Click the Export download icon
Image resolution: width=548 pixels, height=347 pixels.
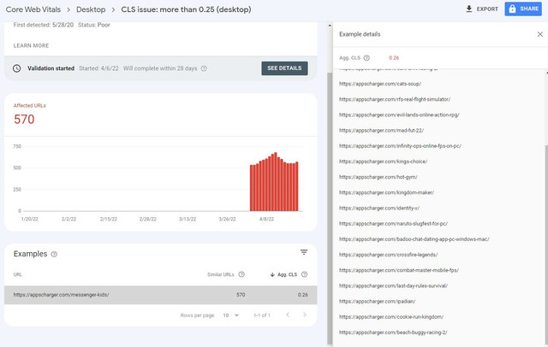[469, 9]
